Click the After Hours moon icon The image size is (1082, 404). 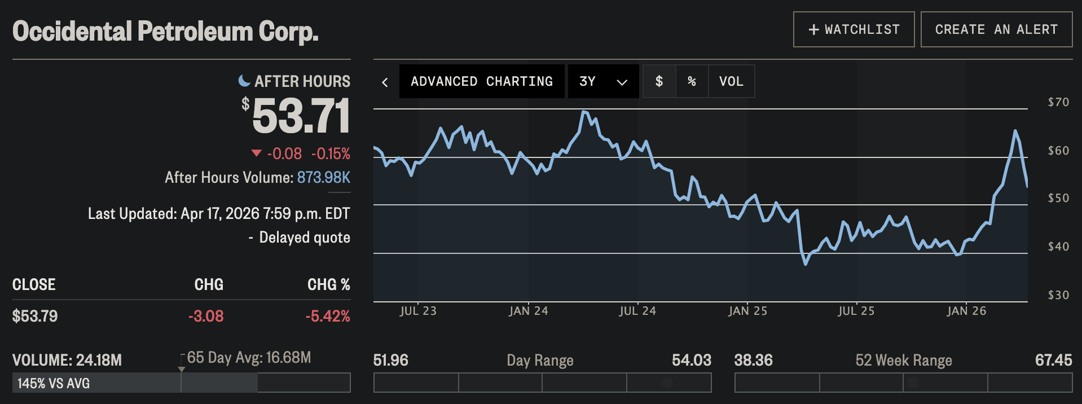[244, 81]
